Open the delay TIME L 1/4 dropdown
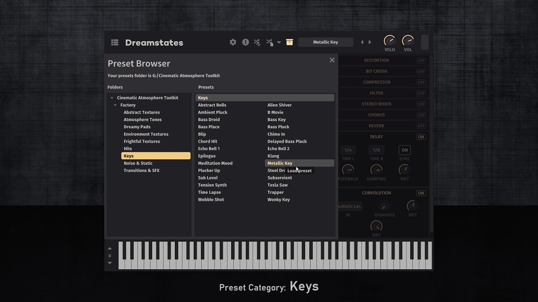Viewport: 538px width, 302px height. coord(348,150)
